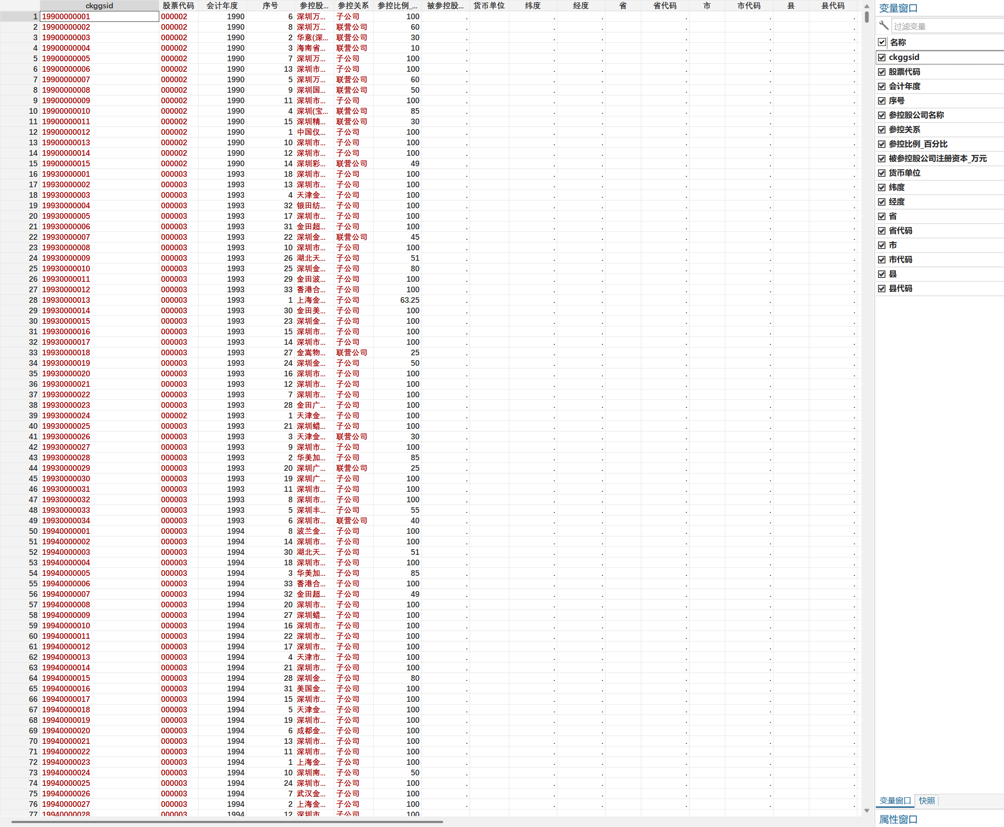Viewport: 1004px width, 827px height.
Task: Toggle the 县代码 variable checkbox
Action: (882, 289)
